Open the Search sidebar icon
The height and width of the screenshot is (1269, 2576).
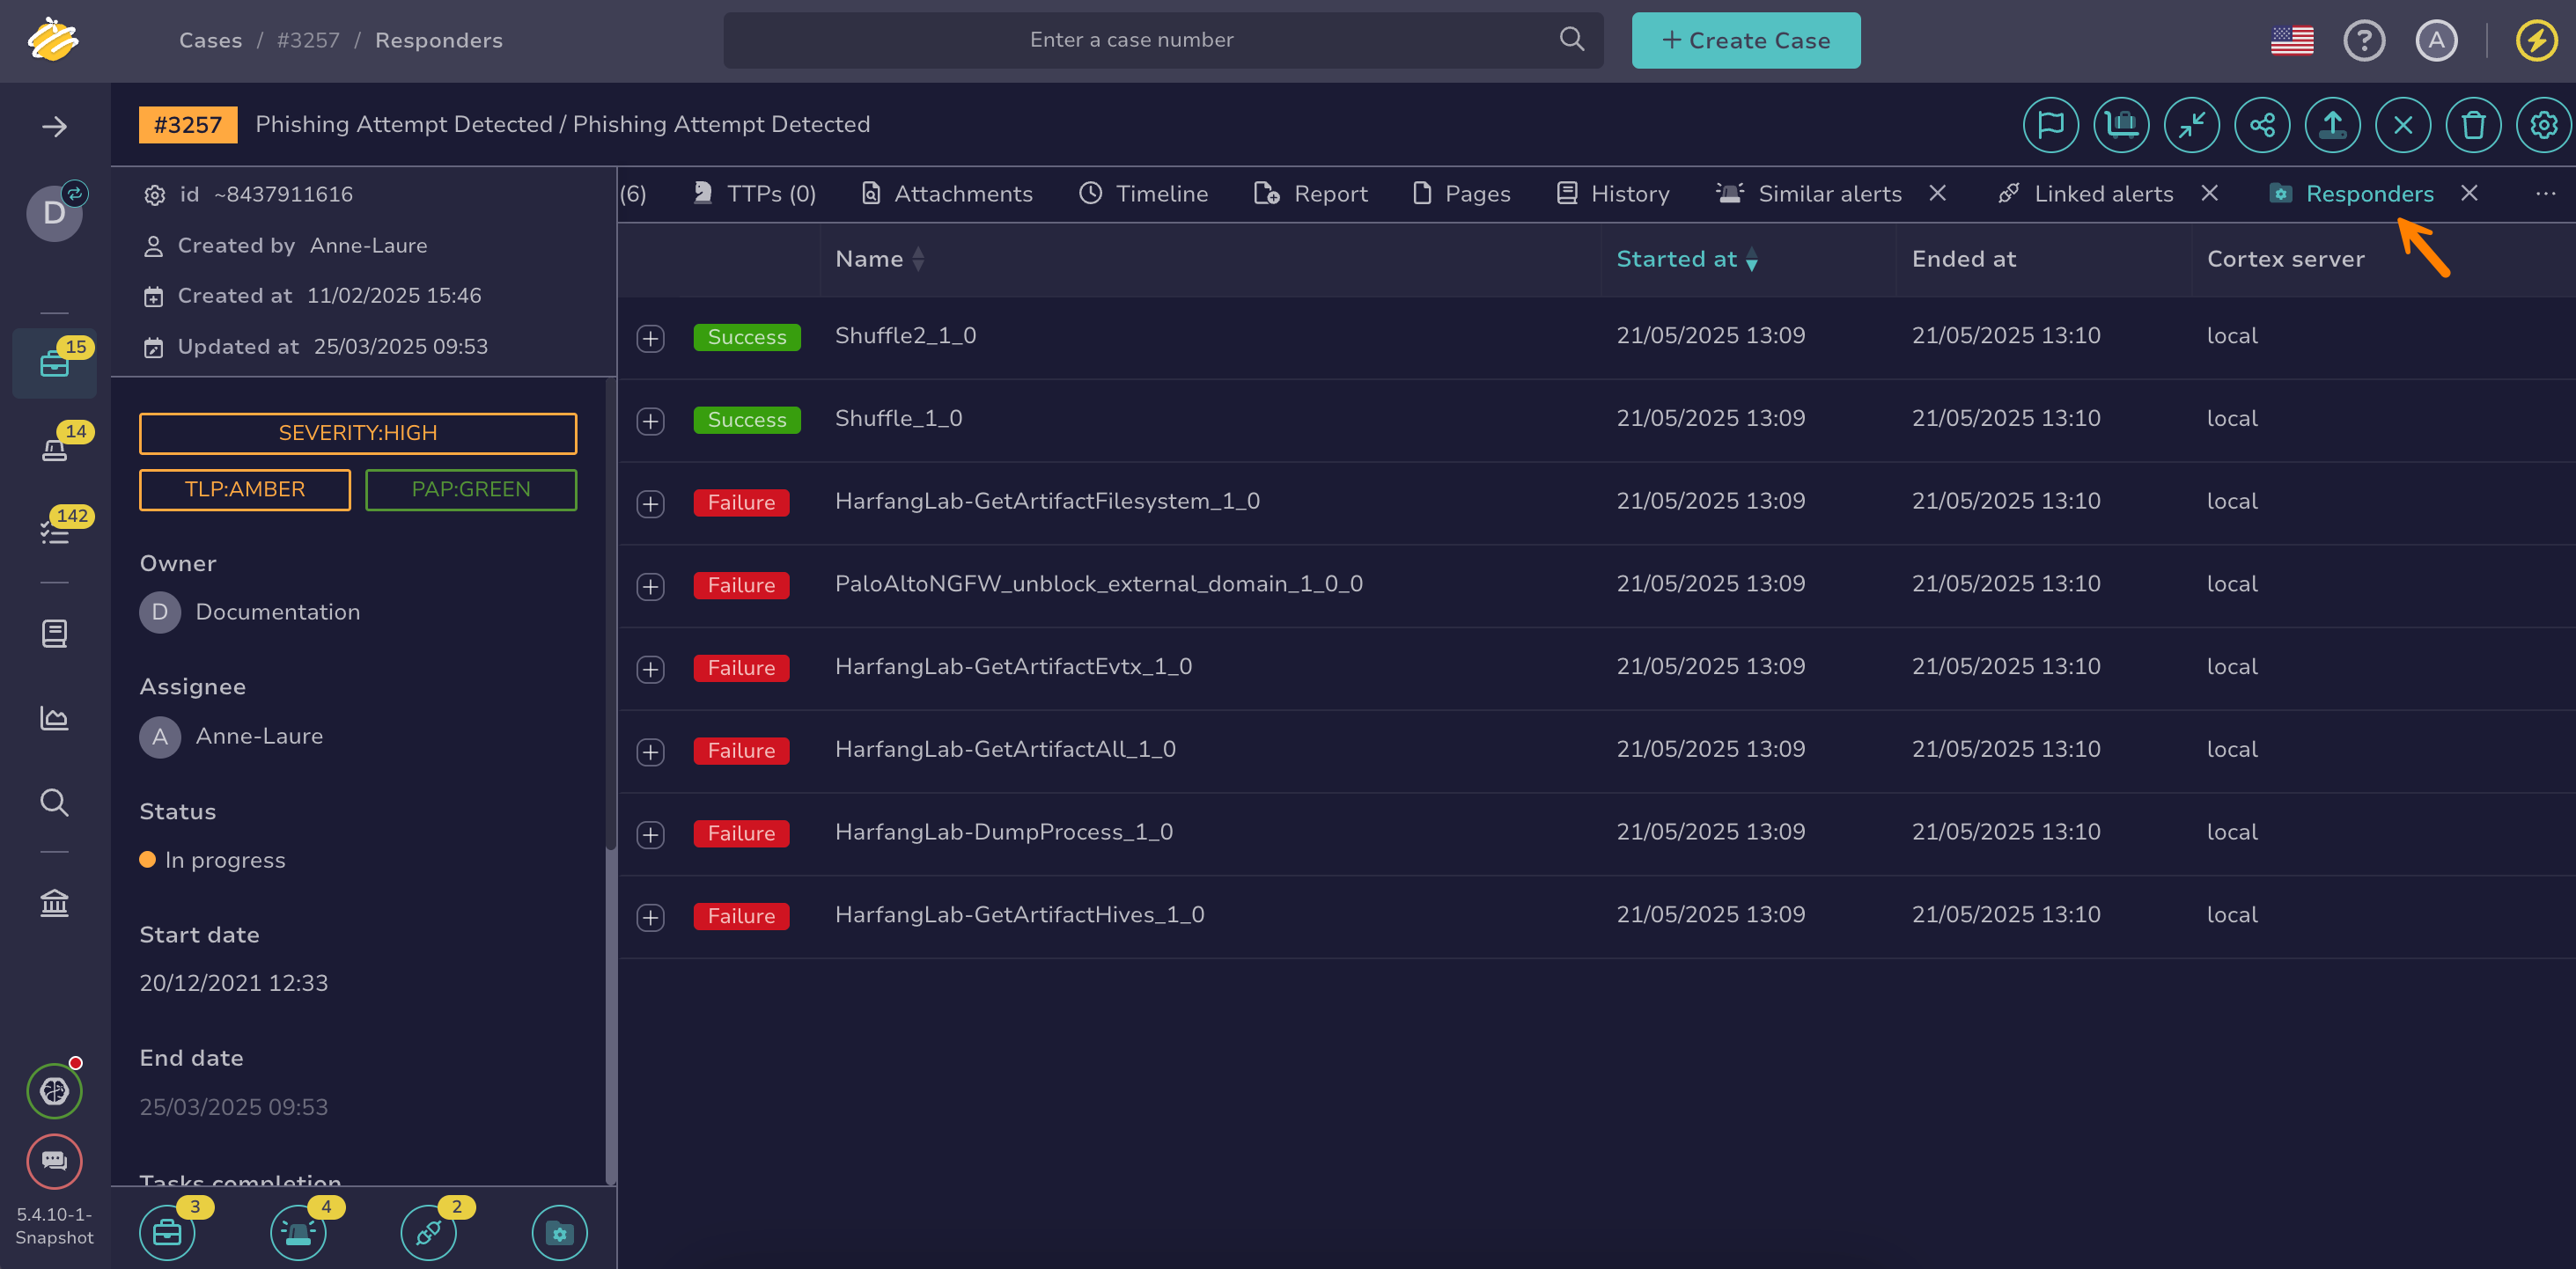(54, 803)
